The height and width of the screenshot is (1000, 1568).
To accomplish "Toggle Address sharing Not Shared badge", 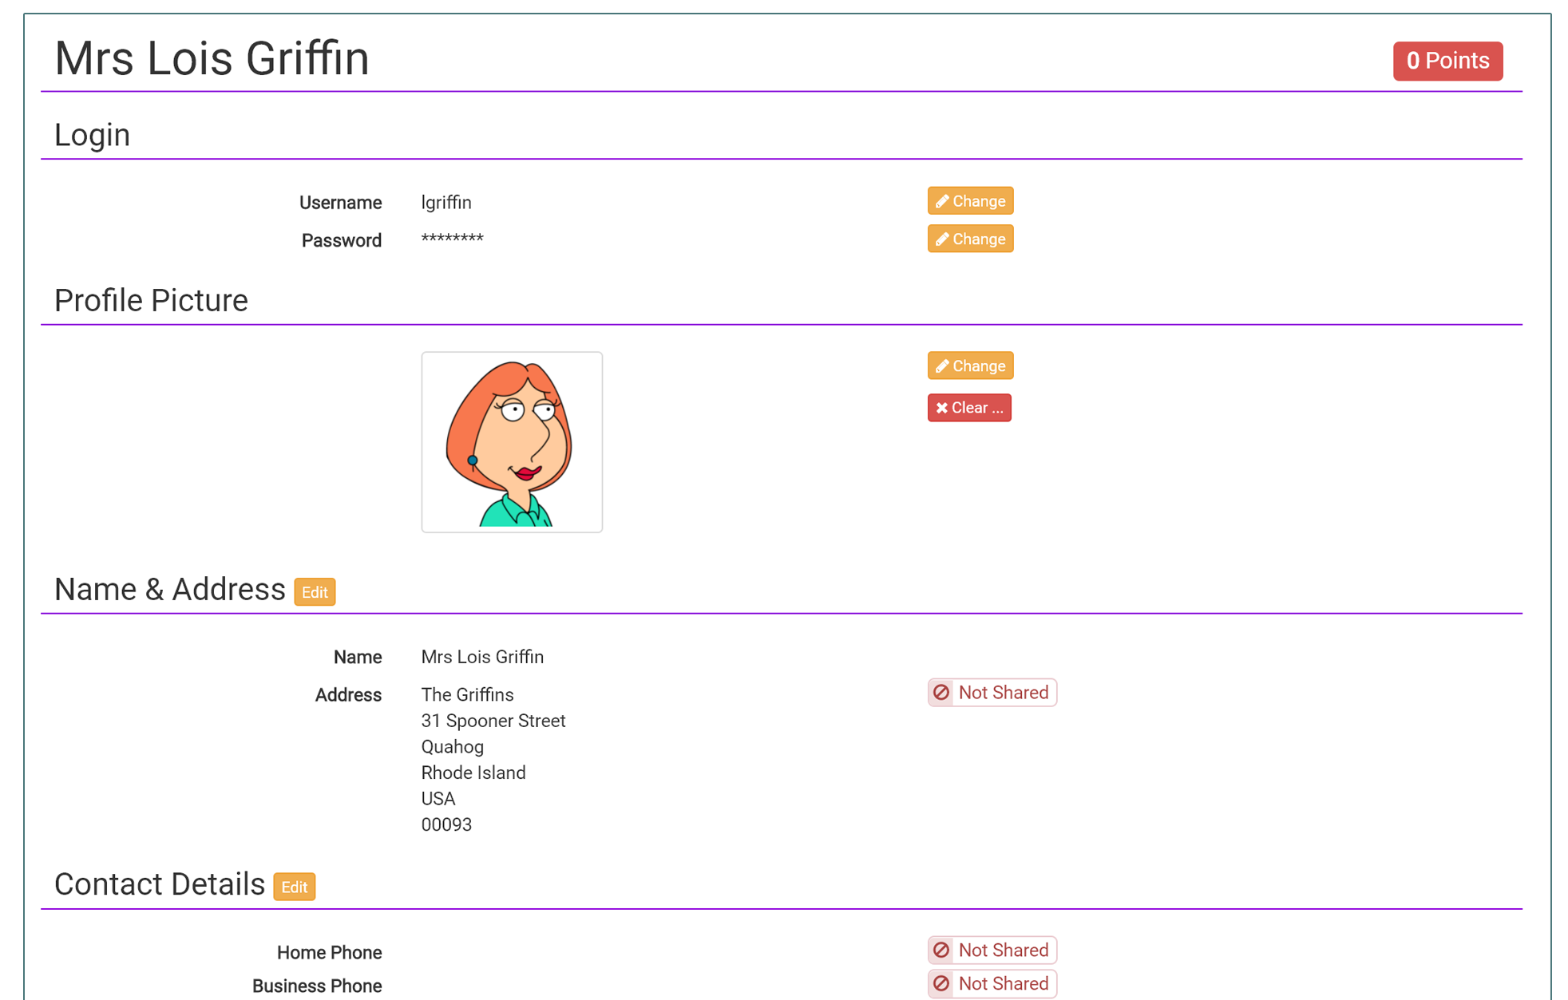I will tap(992, 693).
